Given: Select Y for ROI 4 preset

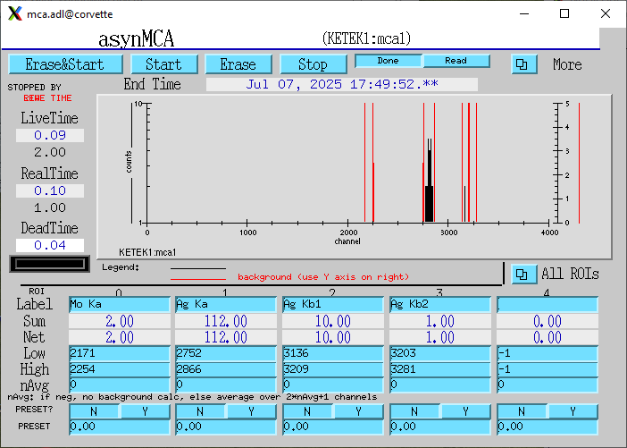Looking at the screenshot, I should point(573,411).
